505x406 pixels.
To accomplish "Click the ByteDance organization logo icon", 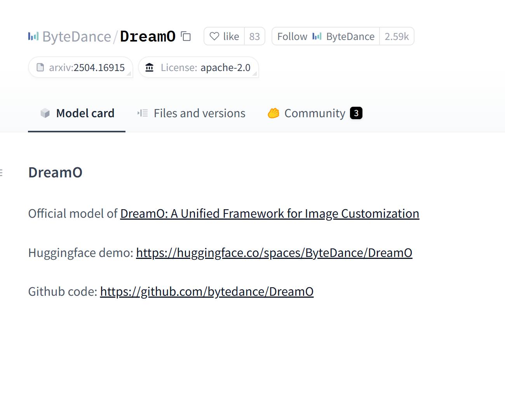I will [33, 36].
